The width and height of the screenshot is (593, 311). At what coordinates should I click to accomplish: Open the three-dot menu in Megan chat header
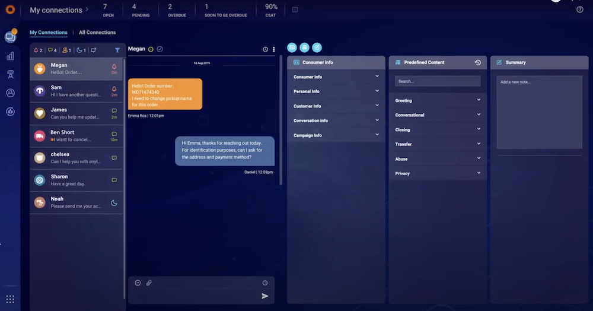(x=274, y=49)
